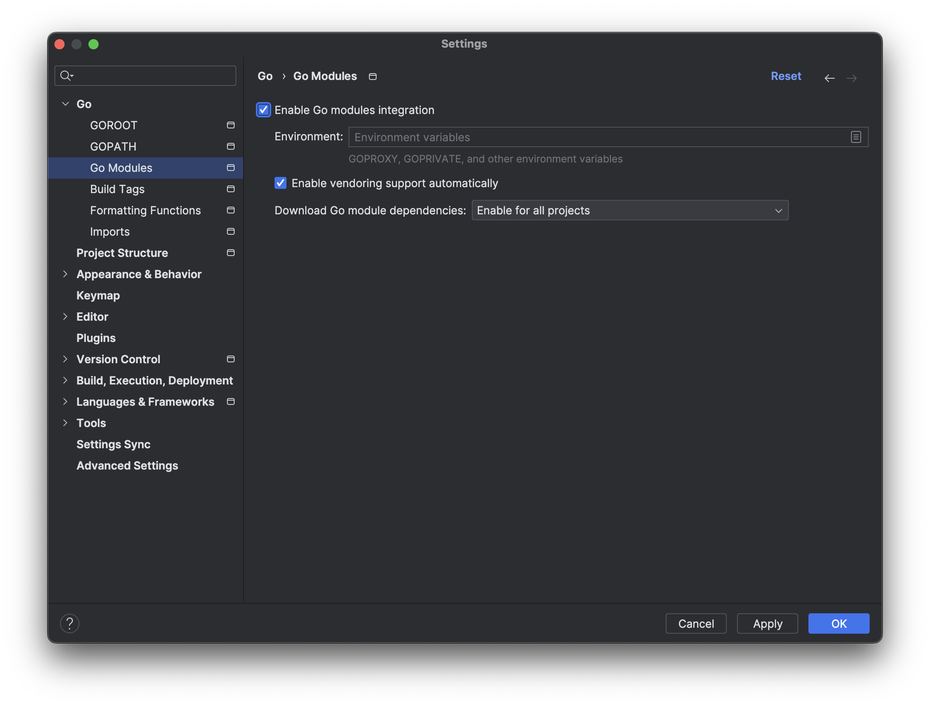The height and width of the screenshot is (706, 930).
Task: Click the forward navigation arrow
Action: coord(851,78)
